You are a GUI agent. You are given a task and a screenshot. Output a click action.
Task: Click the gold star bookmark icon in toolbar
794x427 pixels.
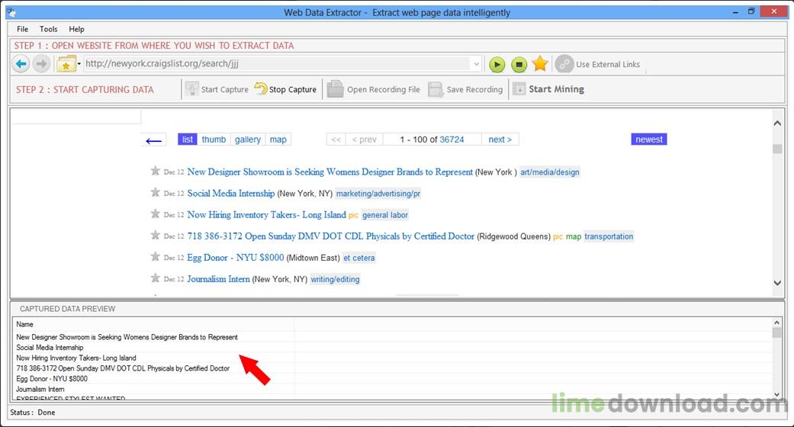[x=540, y=64]
